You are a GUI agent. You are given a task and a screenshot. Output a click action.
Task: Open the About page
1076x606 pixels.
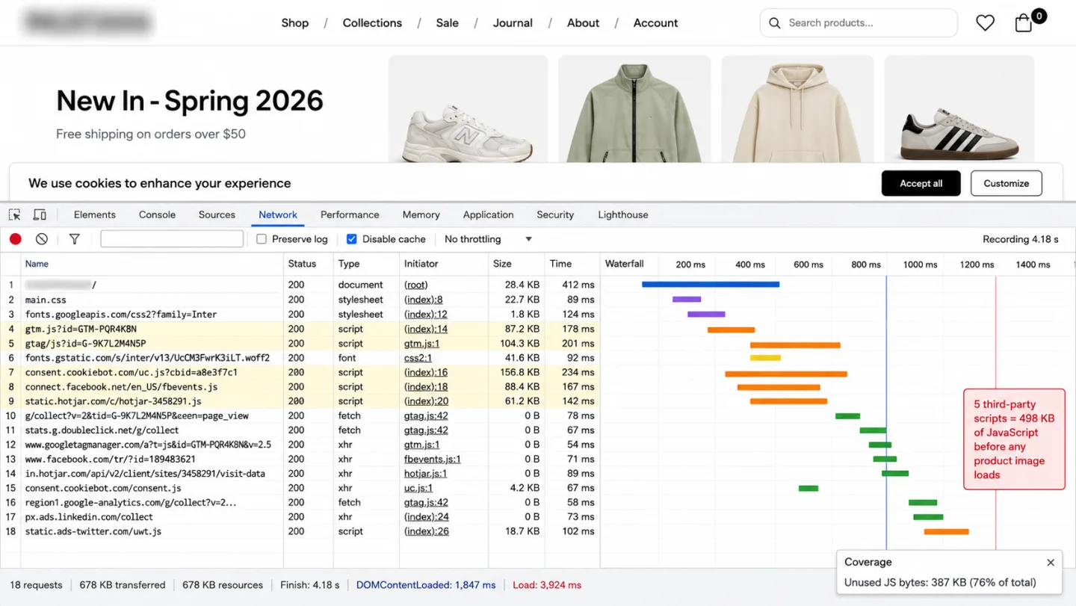583,23
